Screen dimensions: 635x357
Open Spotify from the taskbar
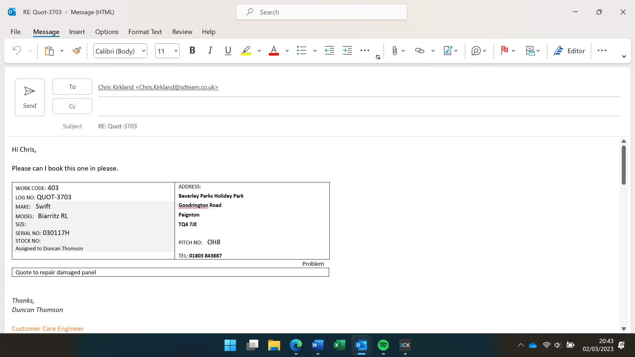(x=383, y=345)
